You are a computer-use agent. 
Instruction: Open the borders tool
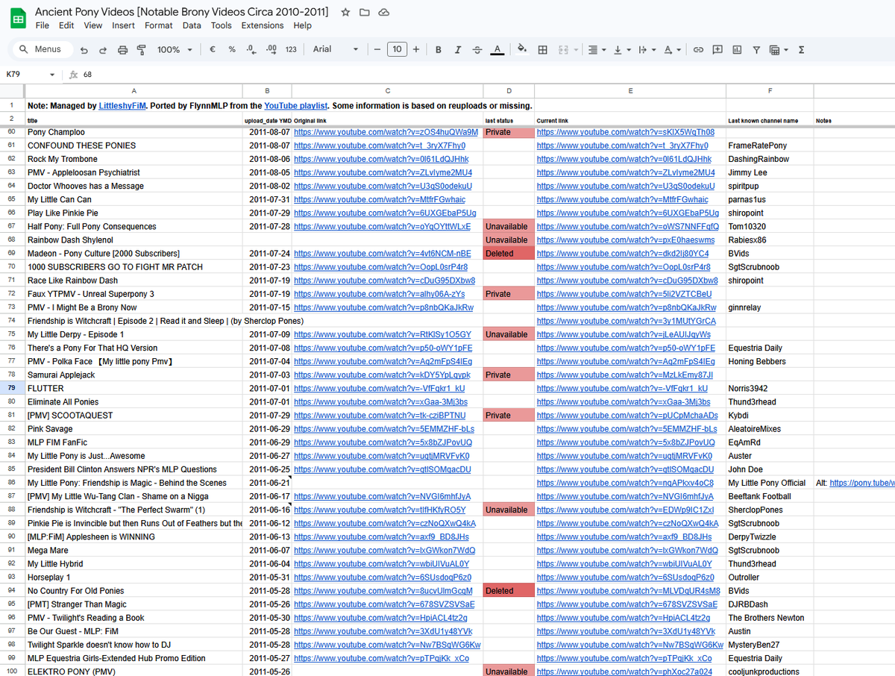tap(543, 49)
